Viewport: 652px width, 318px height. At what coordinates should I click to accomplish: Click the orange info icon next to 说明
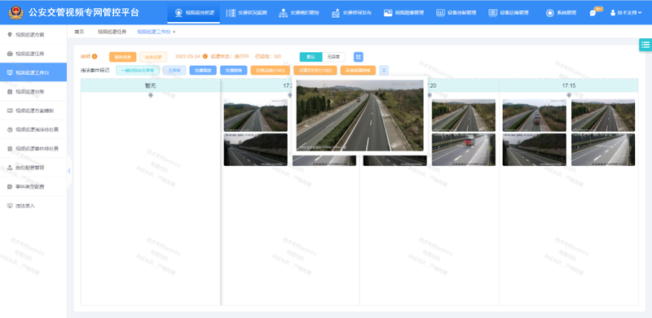point(95,56)
